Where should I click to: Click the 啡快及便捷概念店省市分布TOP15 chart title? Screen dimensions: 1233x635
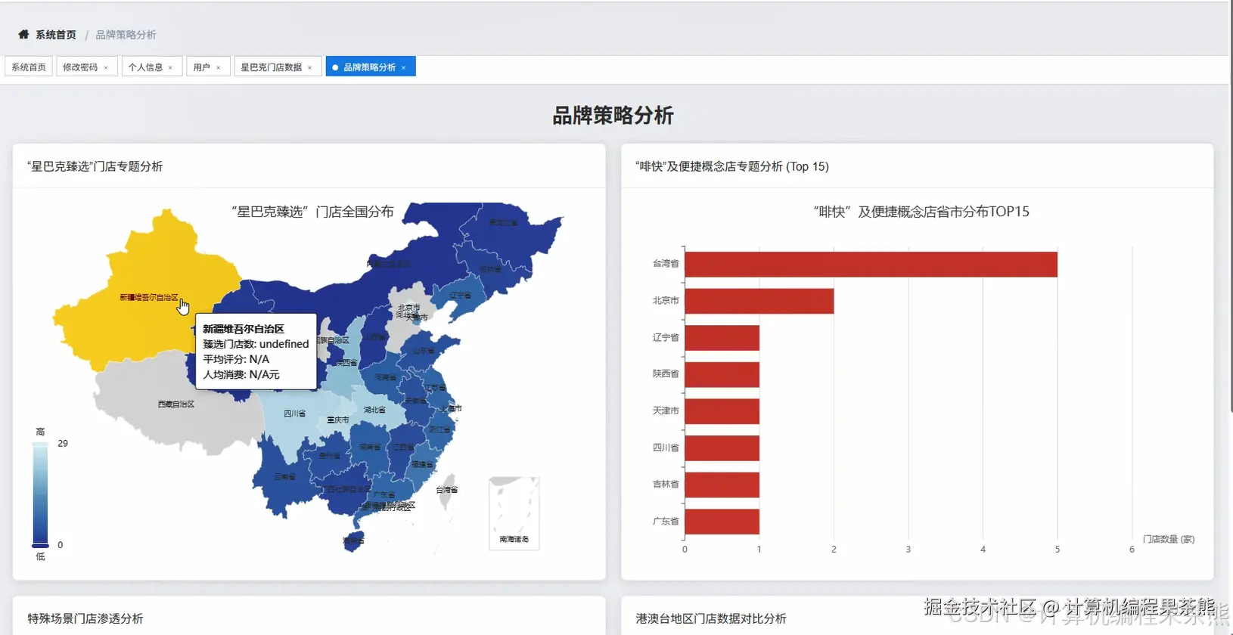click(x=921, y=212)
